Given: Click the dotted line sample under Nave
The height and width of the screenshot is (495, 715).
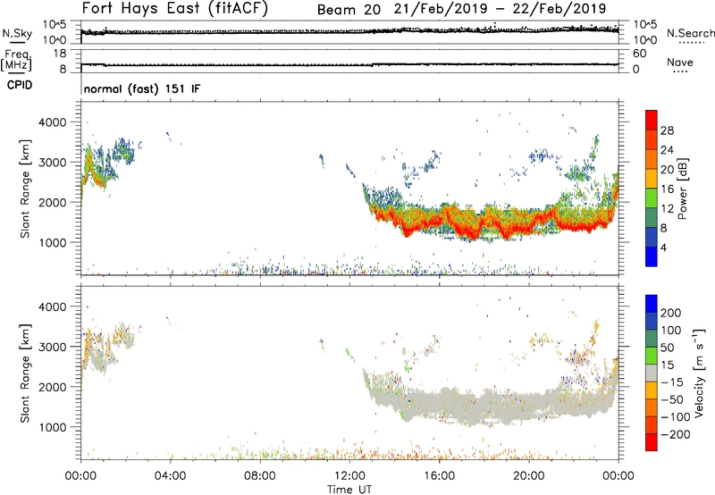Looking at the screenshot, I should coord(680,72).
